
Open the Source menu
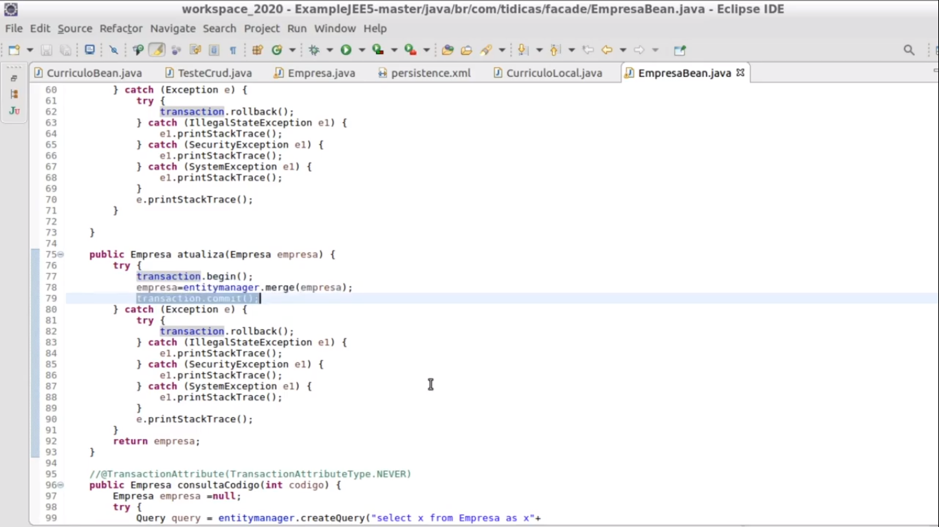(75, 29)
